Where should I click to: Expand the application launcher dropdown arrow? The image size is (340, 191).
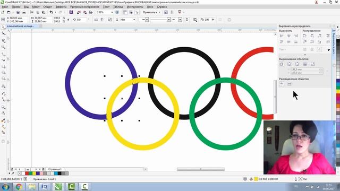click(184, 12)
